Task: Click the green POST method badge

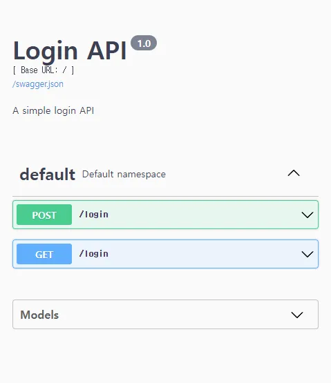Action: pos(44,215)
